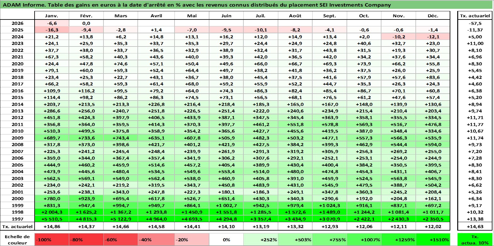Click the 2026 row label
Image resolution: width=494 pixels, height=246 pixels.
pos(17,23)
